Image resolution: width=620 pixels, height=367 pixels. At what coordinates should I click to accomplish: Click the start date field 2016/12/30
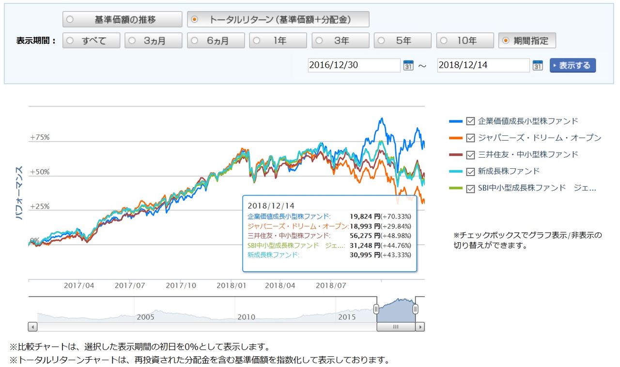[354, 65]
